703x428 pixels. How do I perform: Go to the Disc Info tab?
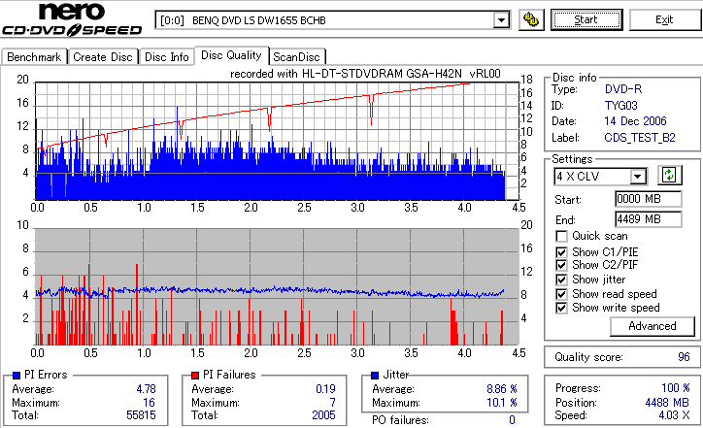(166, 57)
